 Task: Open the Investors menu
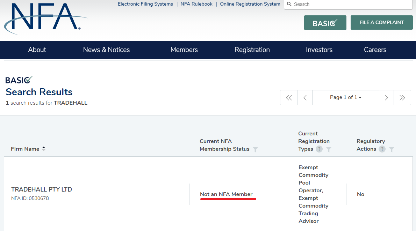point(319,50)
